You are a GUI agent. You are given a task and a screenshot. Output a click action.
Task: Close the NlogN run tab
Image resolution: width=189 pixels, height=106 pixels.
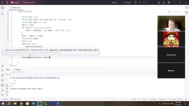coord(22,69)
